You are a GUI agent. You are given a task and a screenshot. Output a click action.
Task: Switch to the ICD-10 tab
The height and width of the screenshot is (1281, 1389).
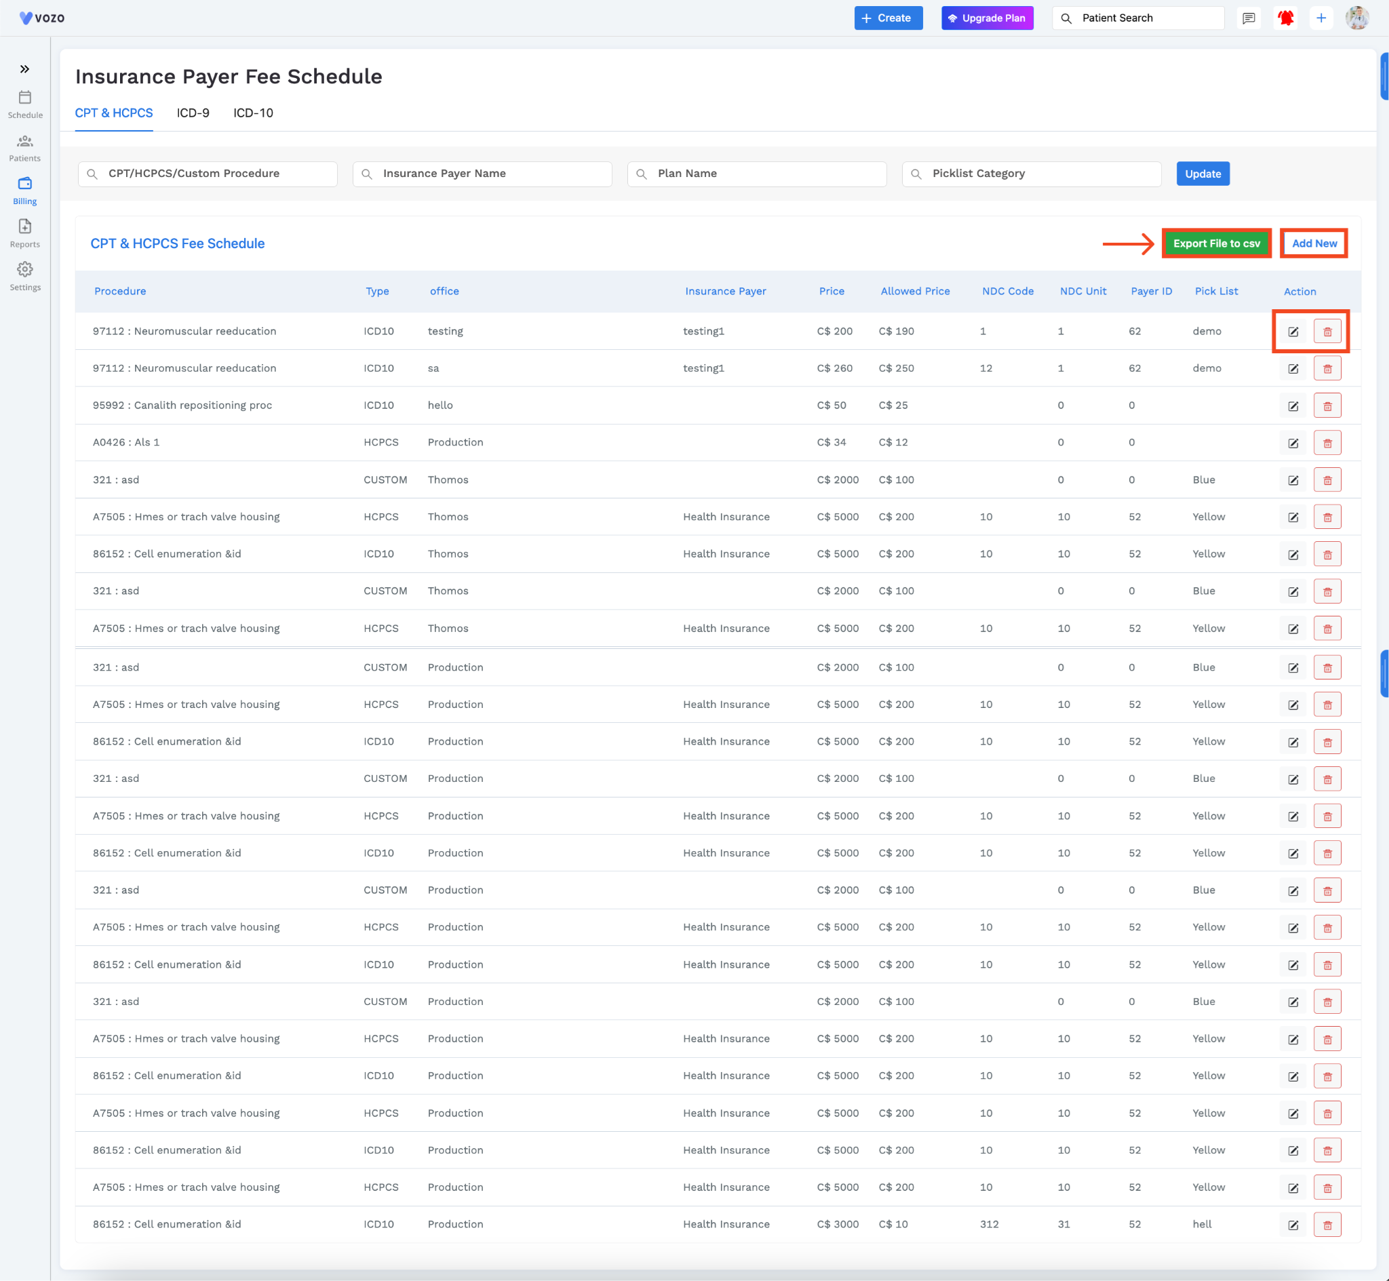[x=253, y=113]
